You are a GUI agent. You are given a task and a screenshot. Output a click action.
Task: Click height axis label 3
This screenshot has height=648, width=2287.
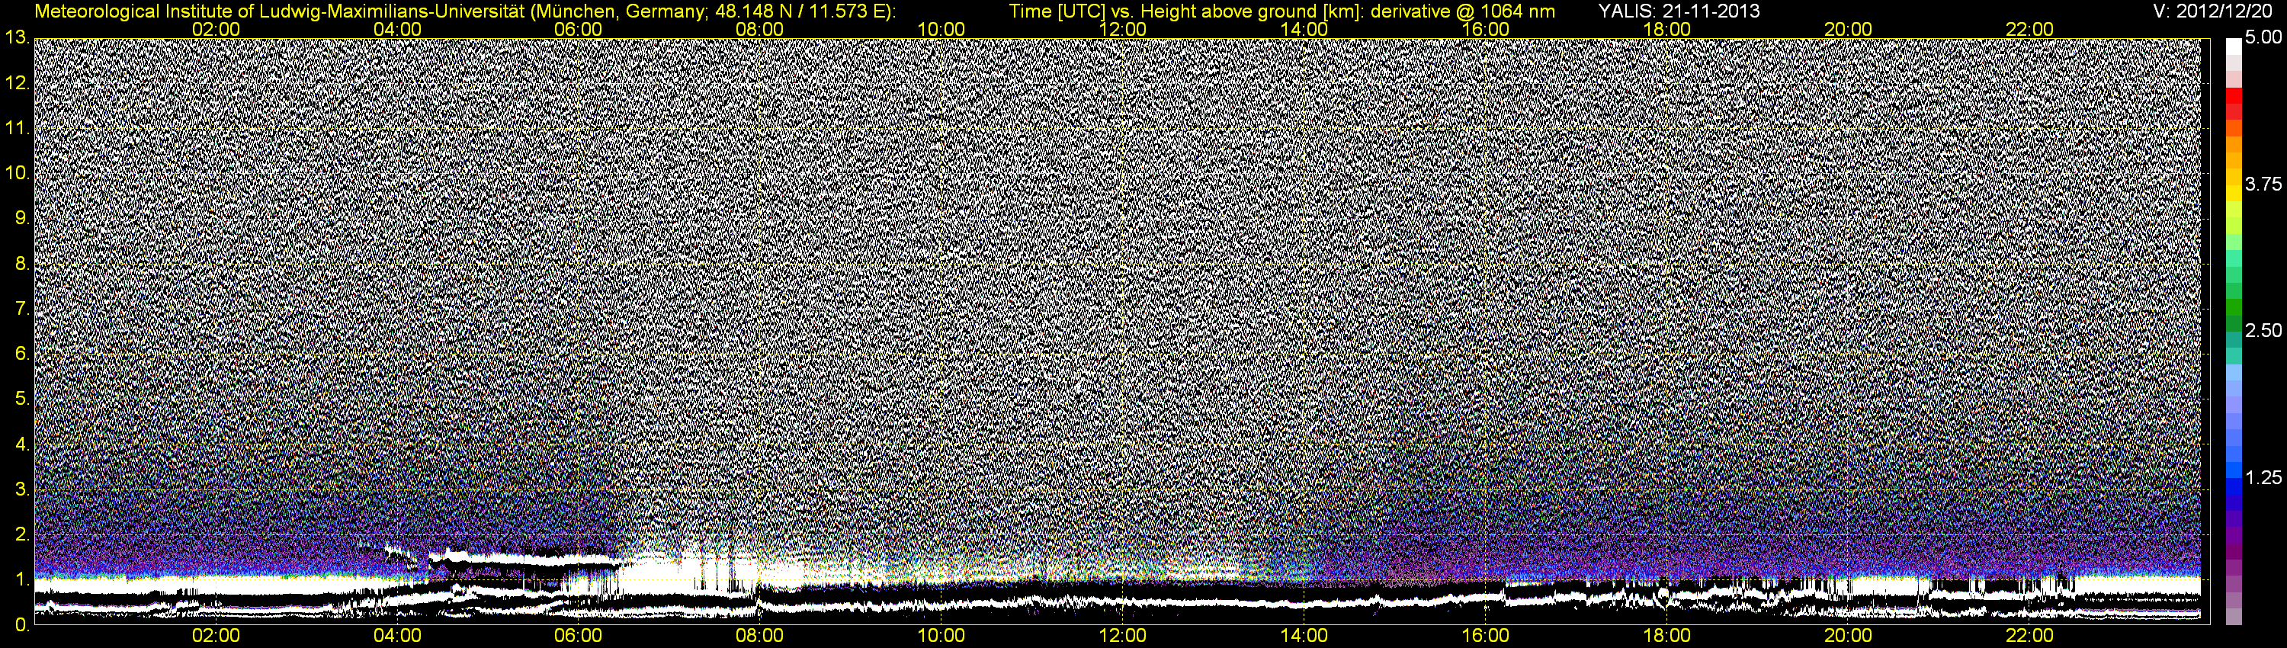(21, 489)
